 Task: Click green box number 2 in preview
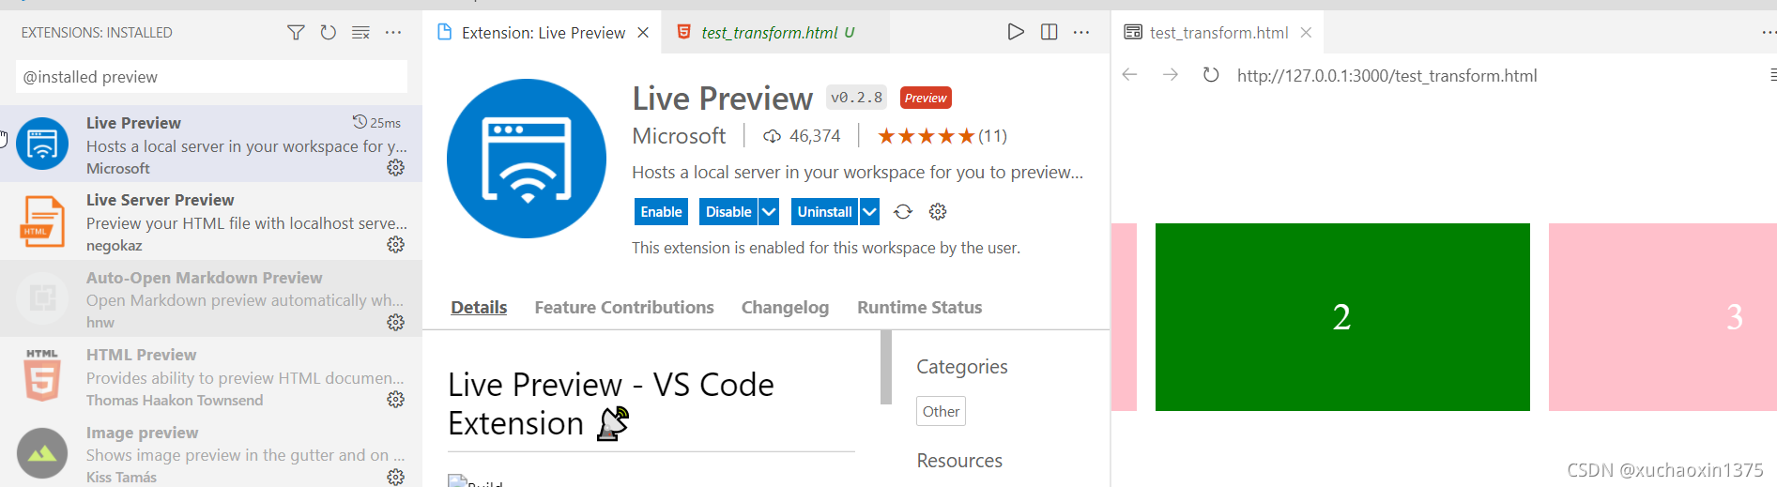click(x=1342, y=317)
